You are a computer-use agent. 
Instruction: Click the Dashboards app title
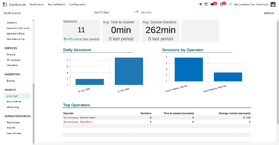click(17, 4)
